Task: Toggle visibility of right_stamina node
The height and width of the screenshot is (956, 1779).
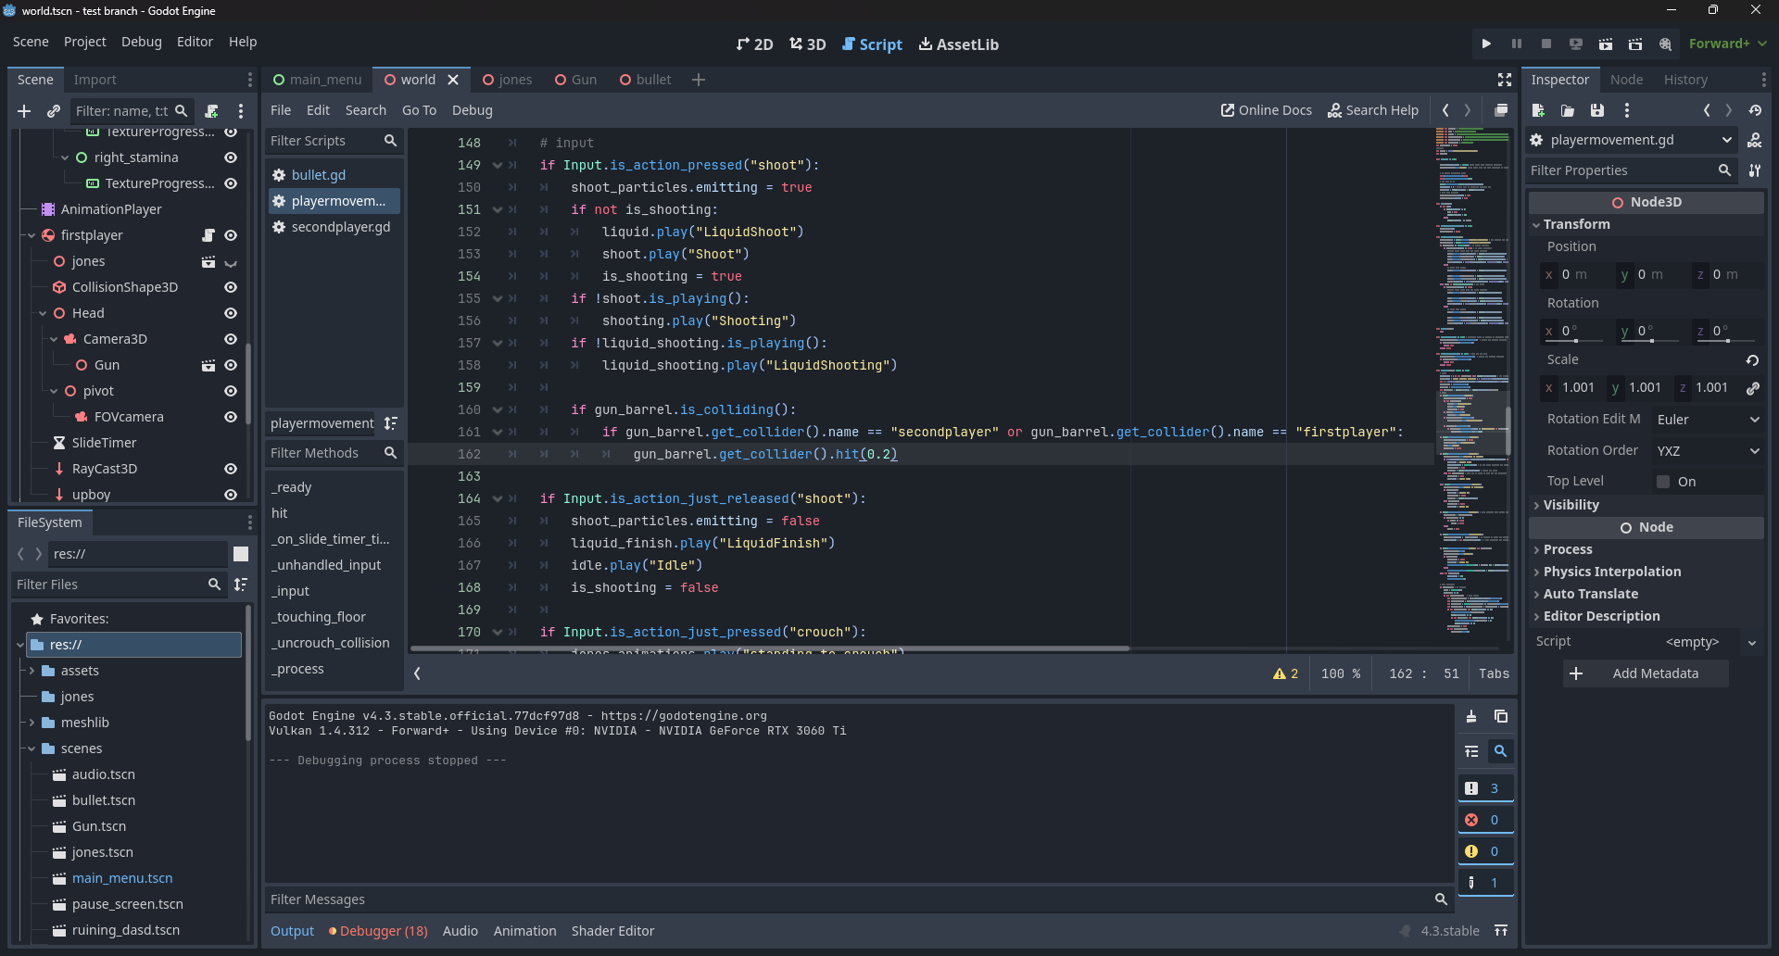Action: pyautogui.click(x=231, y=157)
